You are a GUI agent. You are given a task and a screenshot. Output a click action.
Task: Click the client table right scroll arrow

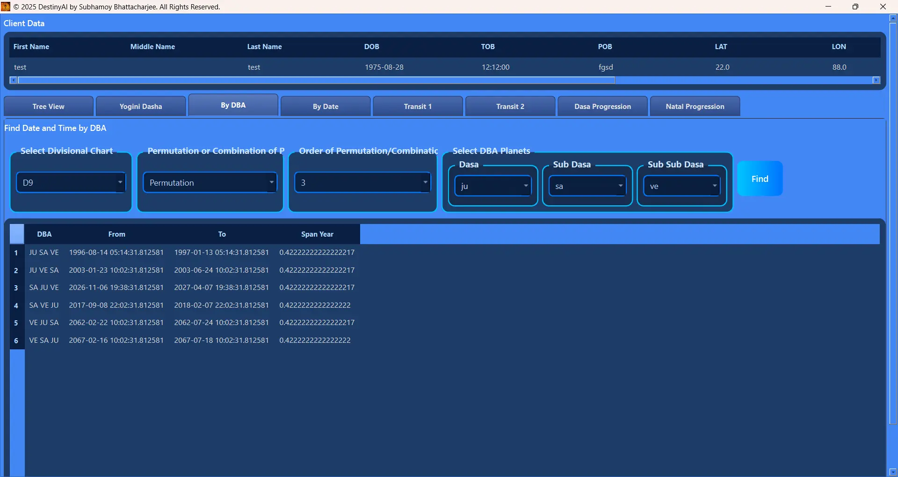click(876, 80)
